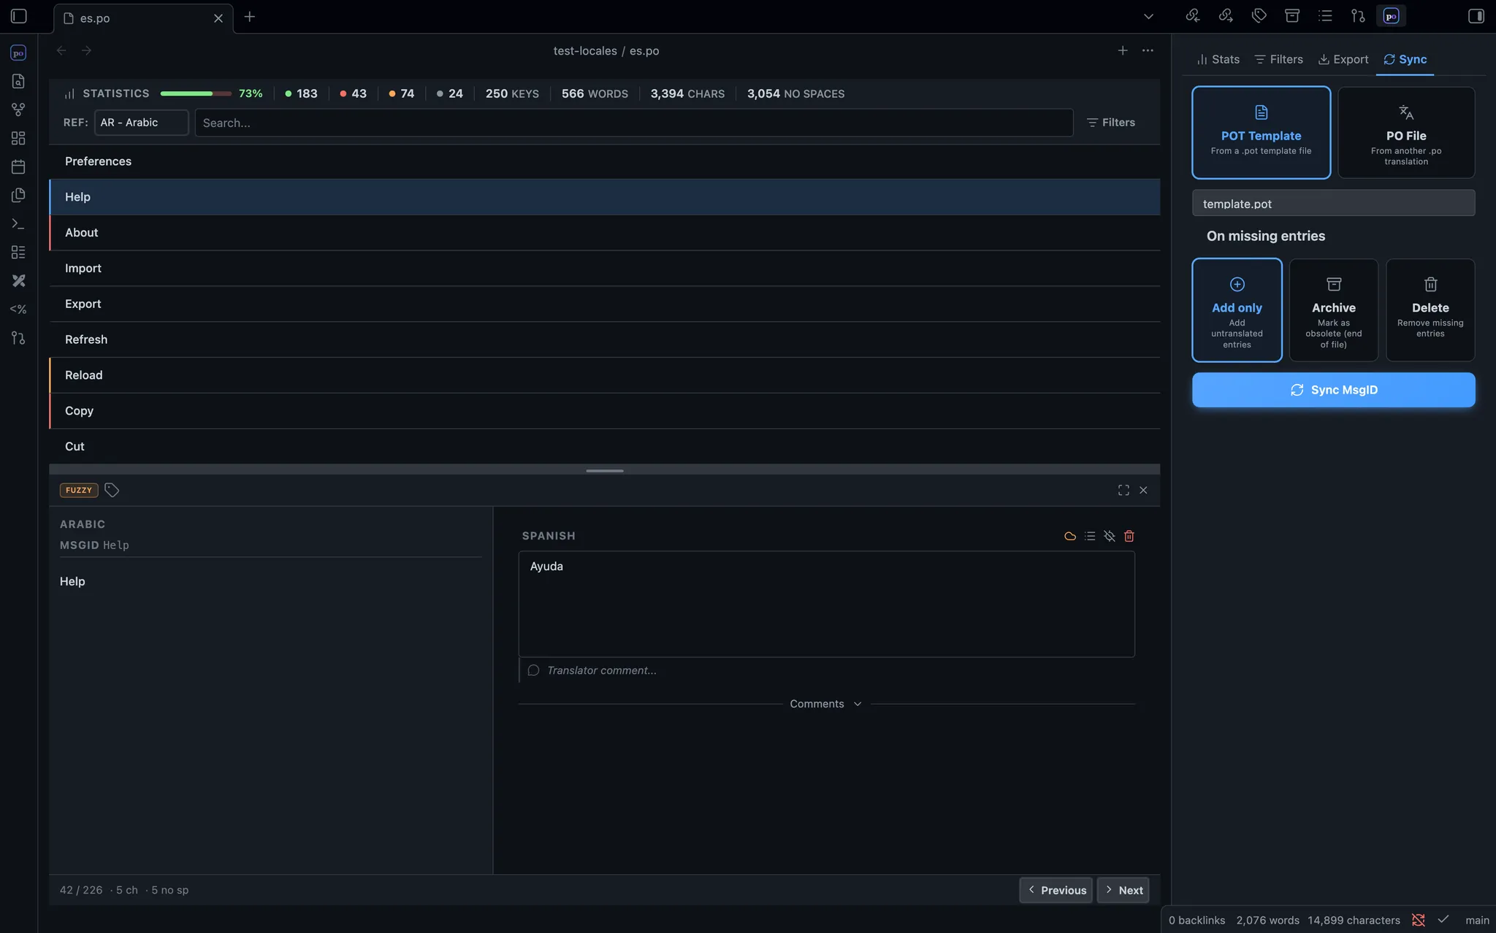Click the archive box icon in top bar
This screenshot has height=933, width=1496.
[x=1292, y=16]
